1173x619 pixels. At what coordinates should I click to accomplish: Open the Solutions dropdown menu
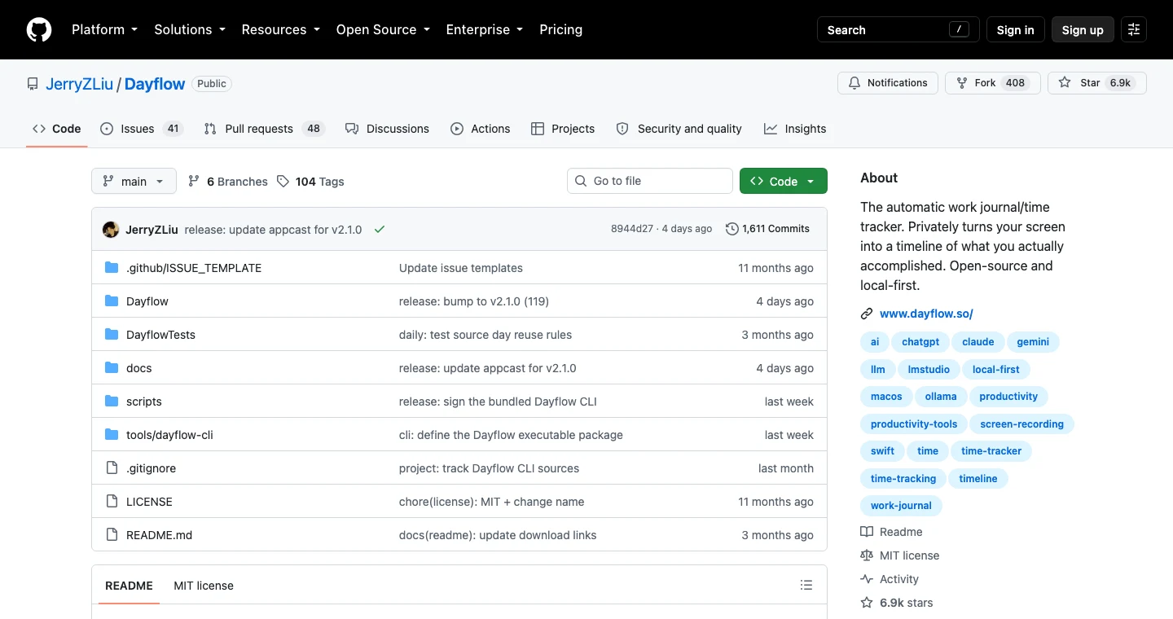(189, 29)
